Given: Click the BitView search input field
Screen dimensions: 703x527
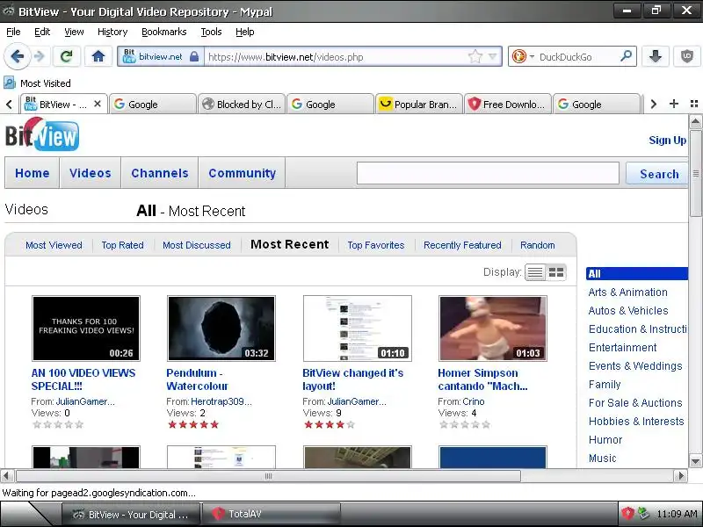Looking at the screenshot, I should pyautogui.click(x=488, y=173).
